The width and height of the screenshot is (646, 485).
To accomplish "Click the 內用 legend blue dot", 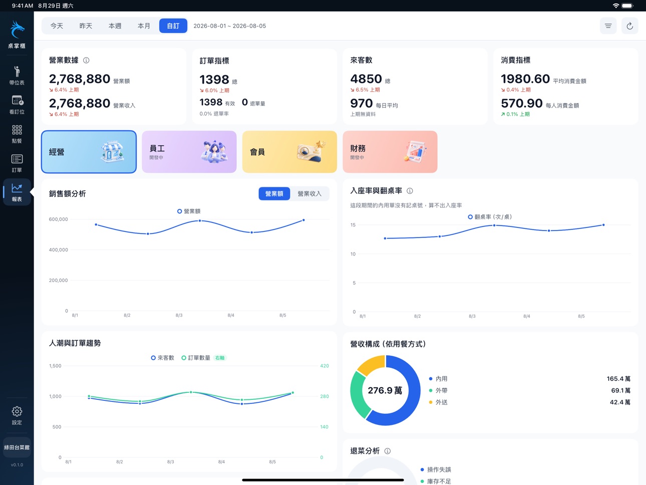I will click(x=431, y=379).
